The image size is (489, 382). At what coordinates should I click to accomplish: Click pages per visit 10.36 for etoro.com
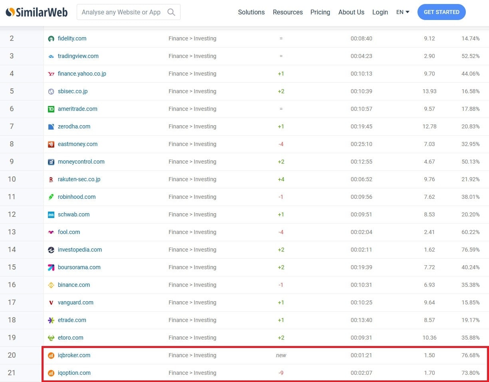point(429,338)
